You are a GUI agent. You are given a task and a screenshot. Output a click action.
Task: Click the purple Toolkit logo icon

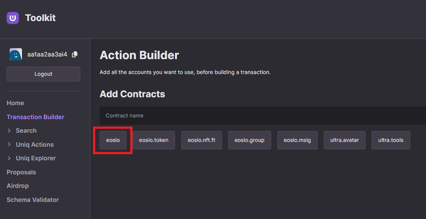pyautogui.click(x=13, y=18)
